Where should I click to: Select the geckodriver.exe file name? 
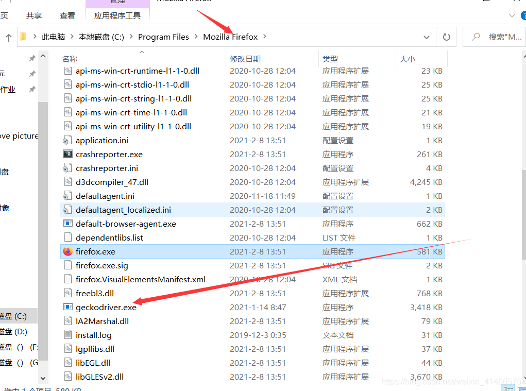(106, 307)
